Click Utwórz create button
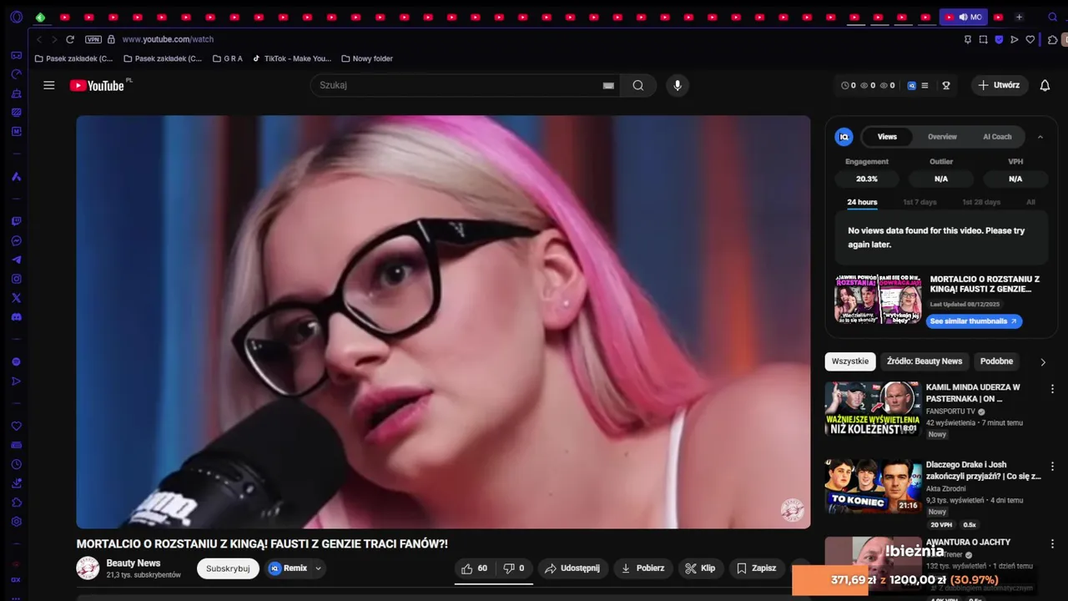The height and width of the screenshot is (601, 1068). (x=999, y=85)
